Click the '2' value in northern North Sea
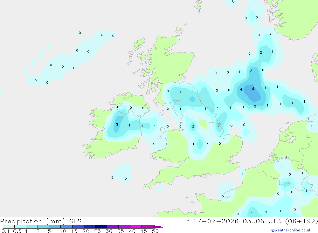The width and height of the screenshot is (318, 233). pyautogui.click(x=261, y=52)
